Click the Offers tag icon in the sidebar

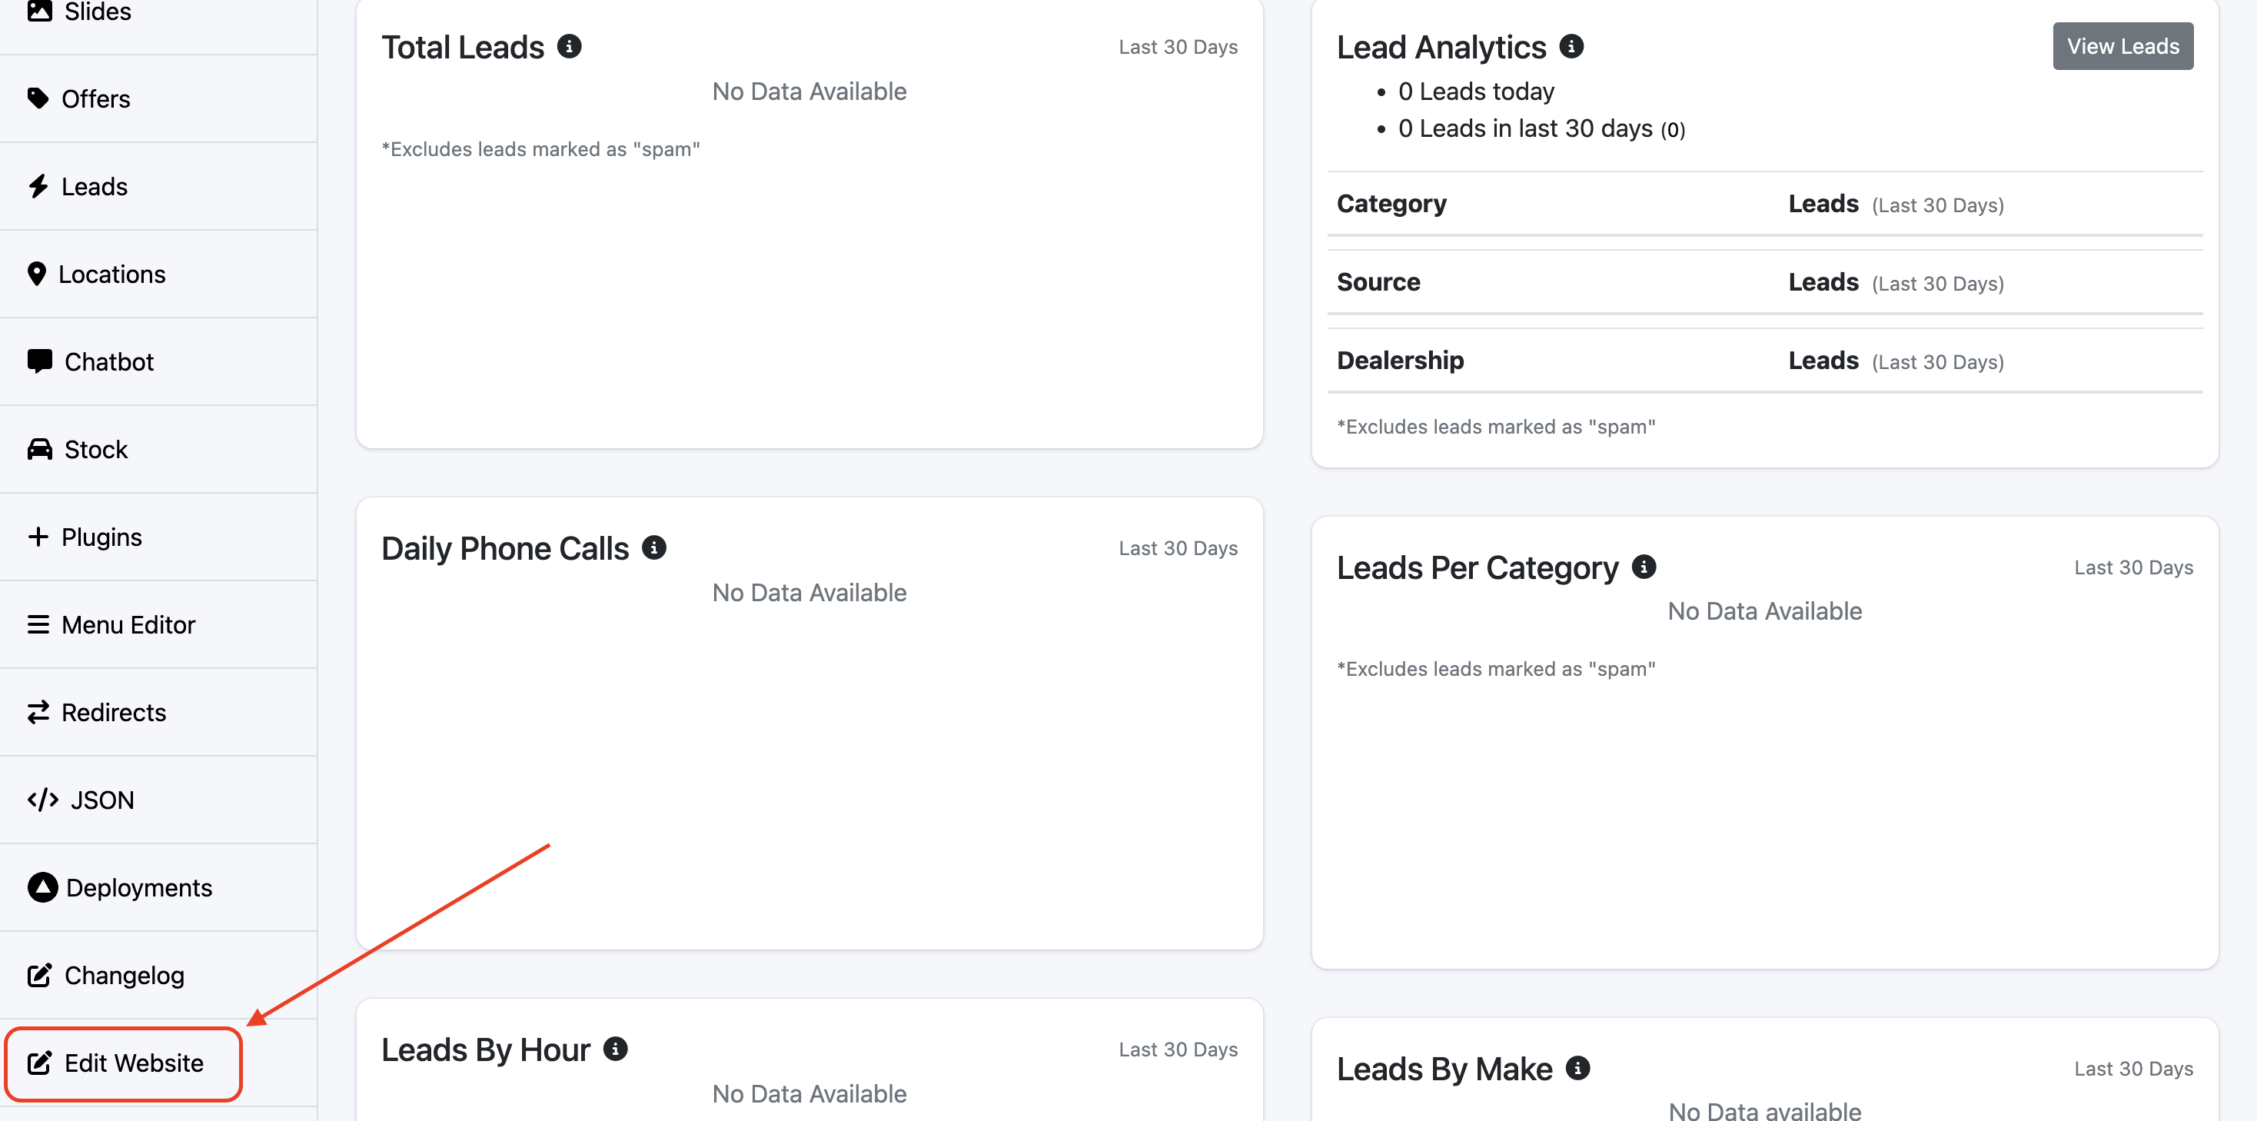click(x=38, y=98)
